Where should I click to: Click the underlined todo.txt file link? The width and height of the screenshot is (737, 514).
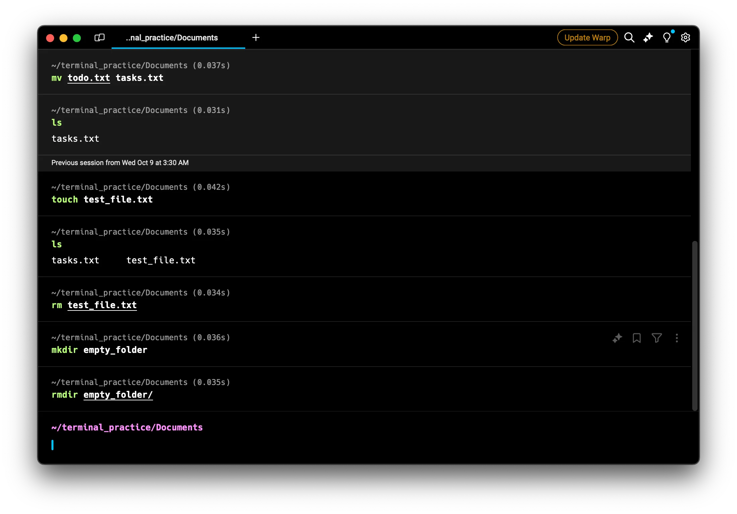[89, 78]
